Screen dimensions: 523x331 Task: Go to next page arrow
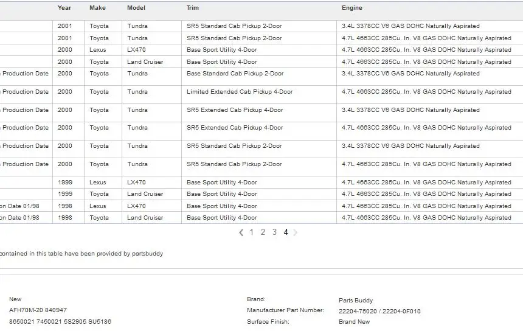(295, 232)
